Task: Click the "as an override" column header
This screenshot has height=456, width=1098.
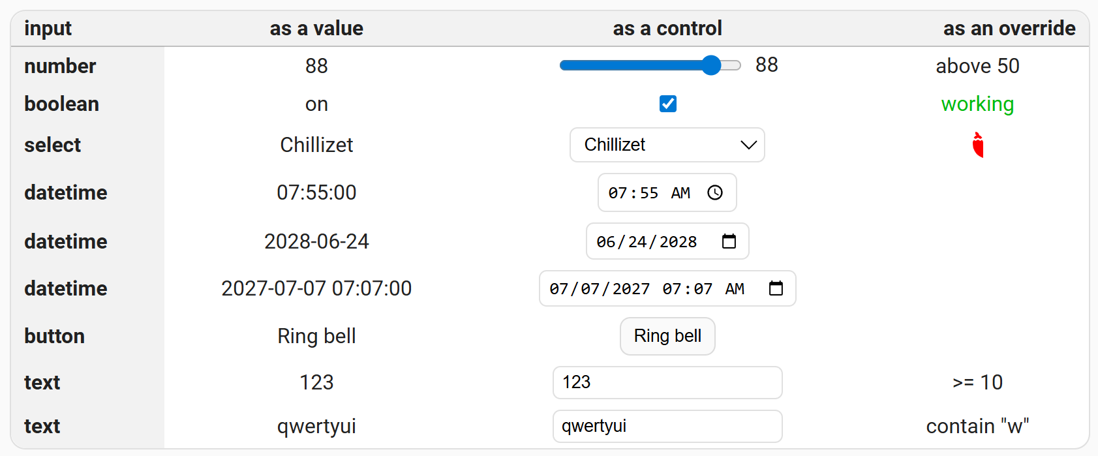Action: tap(1009, 28)
